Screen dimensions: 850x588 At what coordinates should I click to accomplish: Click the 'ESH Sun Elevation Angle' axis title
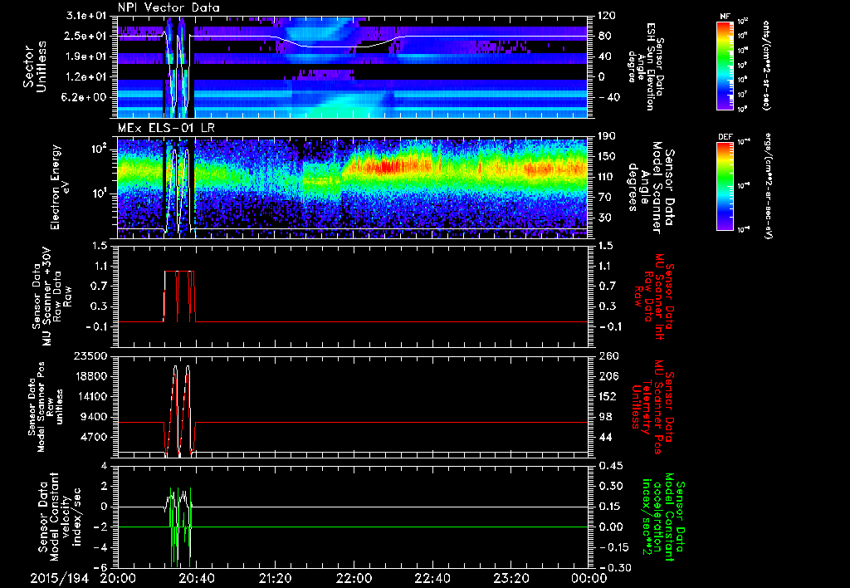coord(645,66)
